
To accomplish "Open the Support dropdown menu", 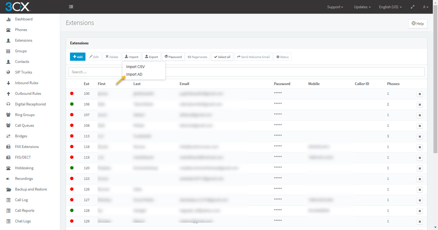I will [335, 7].
